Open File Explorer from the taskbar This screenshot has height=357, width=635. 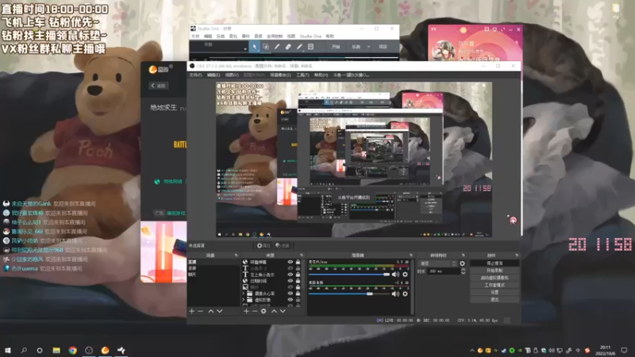[x=56, y=350]
